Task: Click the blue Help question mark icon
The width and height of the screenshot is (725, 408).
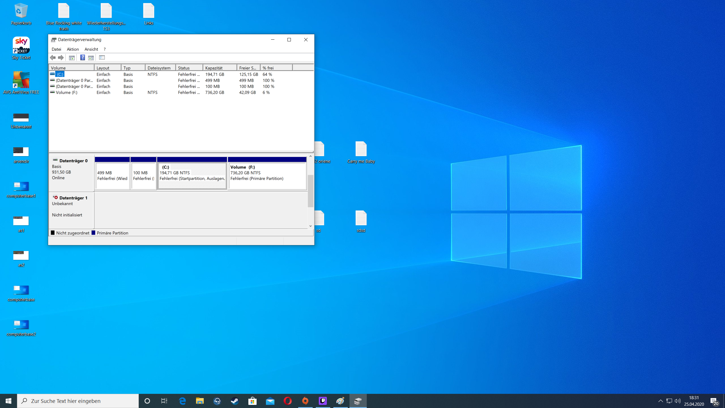Action: pos(82,58)
